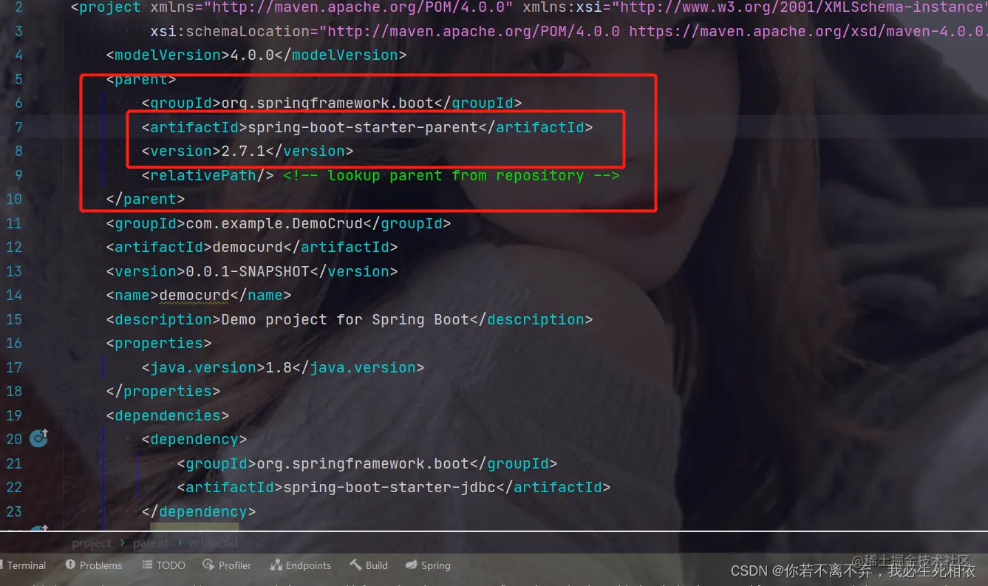Image resolution: width=988 pixels, height=586 pixels.
Task: Toggle the Terminal tool window
Action: click(24, 565)
